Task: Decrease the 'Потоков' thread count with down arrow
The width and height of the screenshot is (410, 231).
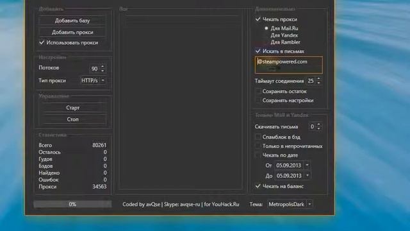Action: coord(102,71)
